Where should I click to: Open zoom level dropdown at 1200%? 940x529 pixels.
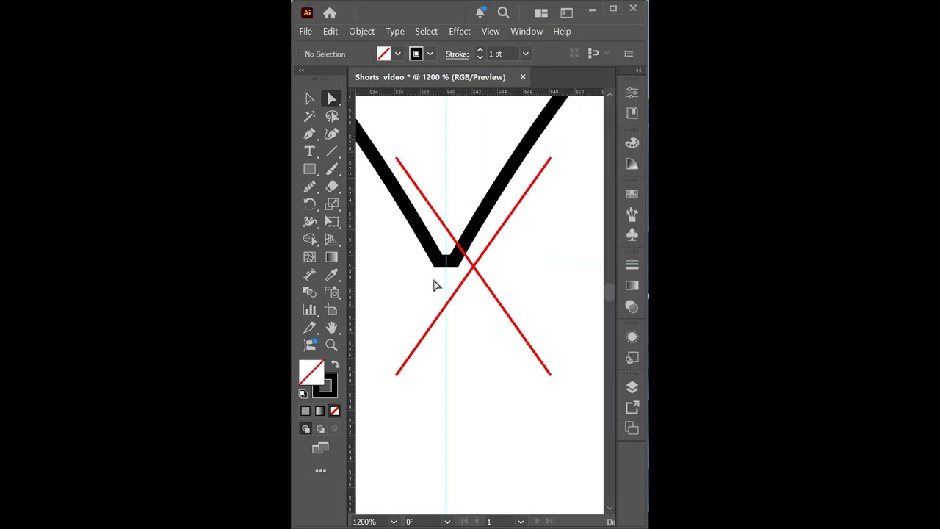394,522
